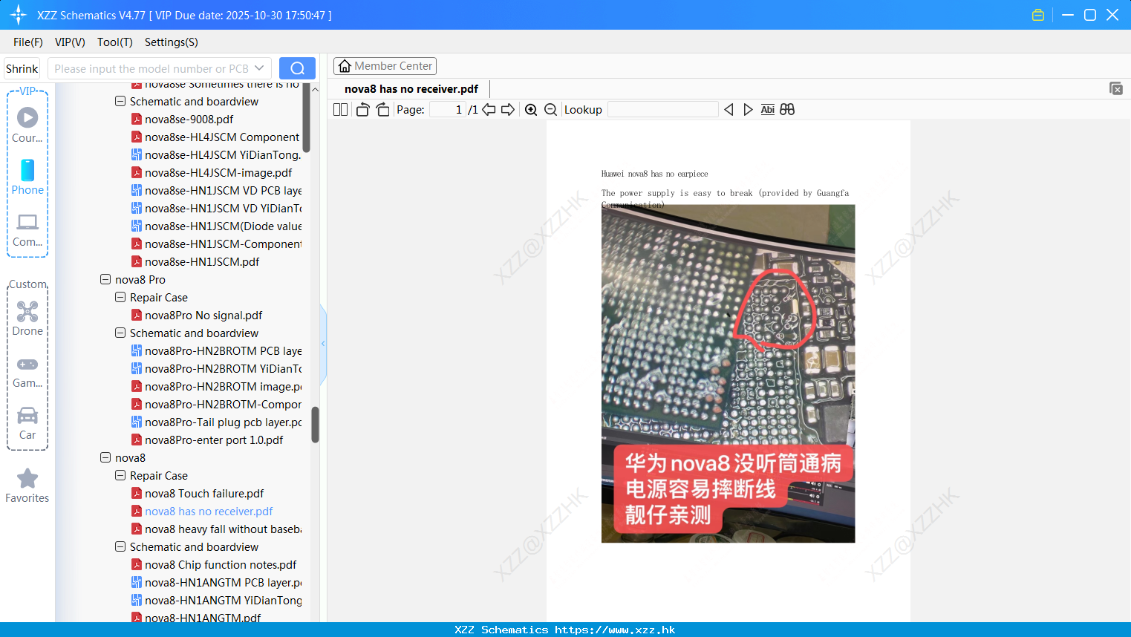Open the Settings(S) menu

[172, 42]
